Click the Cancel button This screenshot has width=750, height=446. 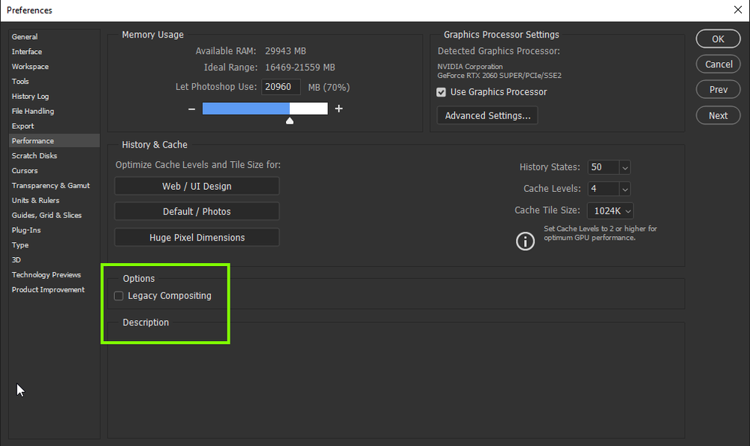[x=718, y=64]
